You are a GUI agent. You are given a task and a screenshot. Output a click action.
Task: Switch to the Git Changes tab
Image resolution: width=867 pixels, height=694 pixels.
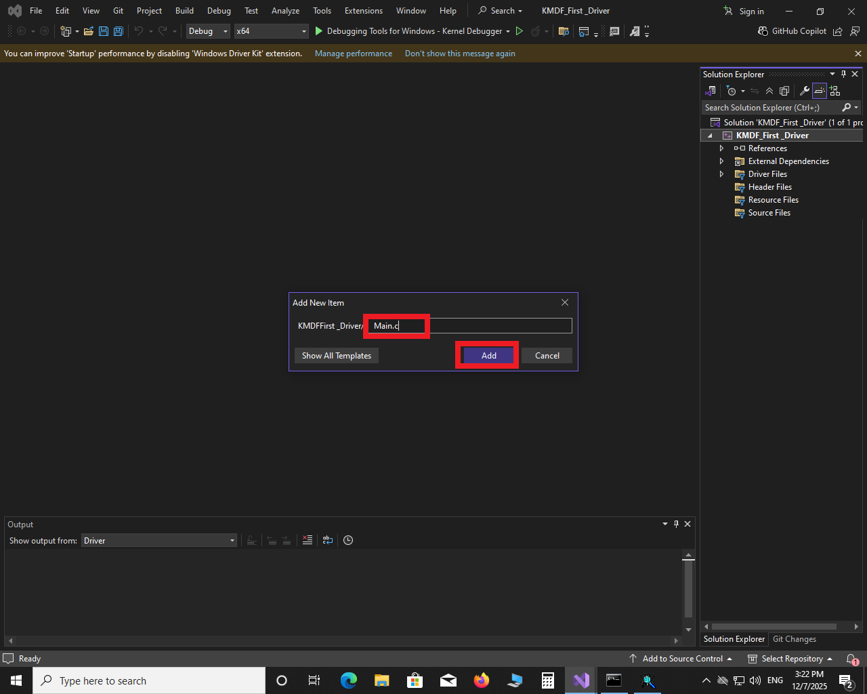click(794, 639)
